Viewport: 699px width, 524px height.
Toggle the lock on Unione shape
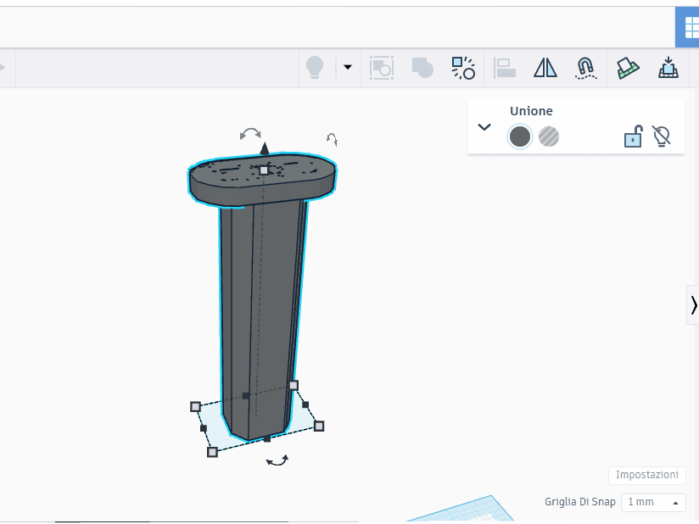point(633,136)
